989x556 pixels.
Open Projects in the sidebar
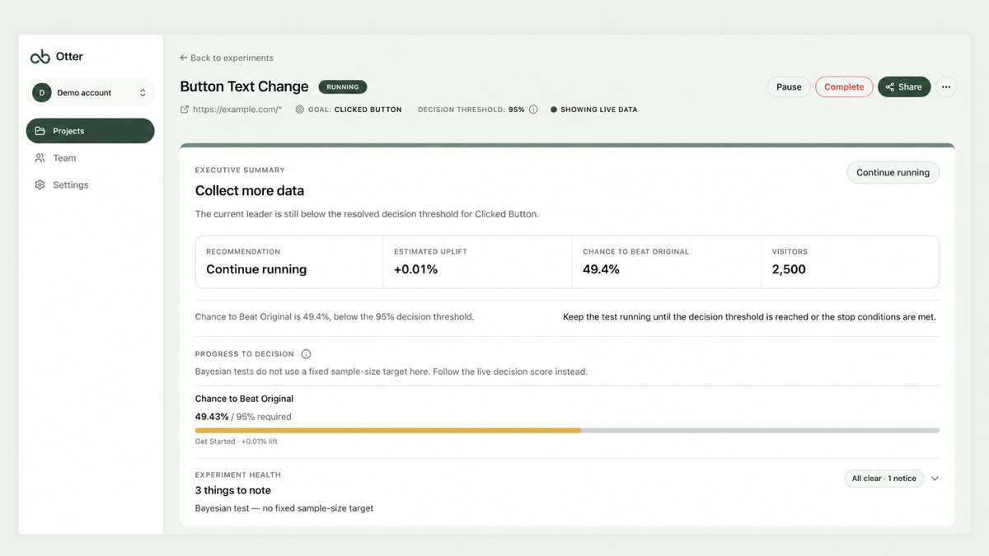pos(91,131)
